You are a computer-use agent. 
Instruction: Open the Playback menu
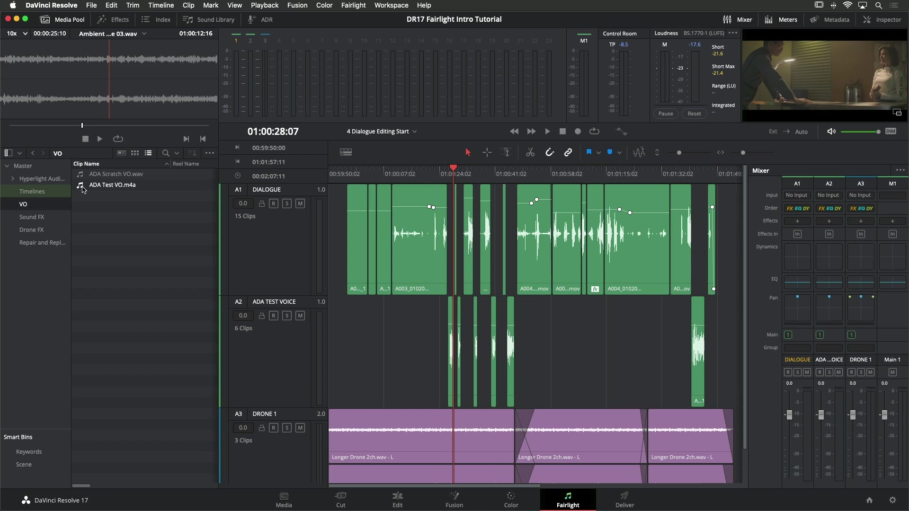(x=264, y=5)
